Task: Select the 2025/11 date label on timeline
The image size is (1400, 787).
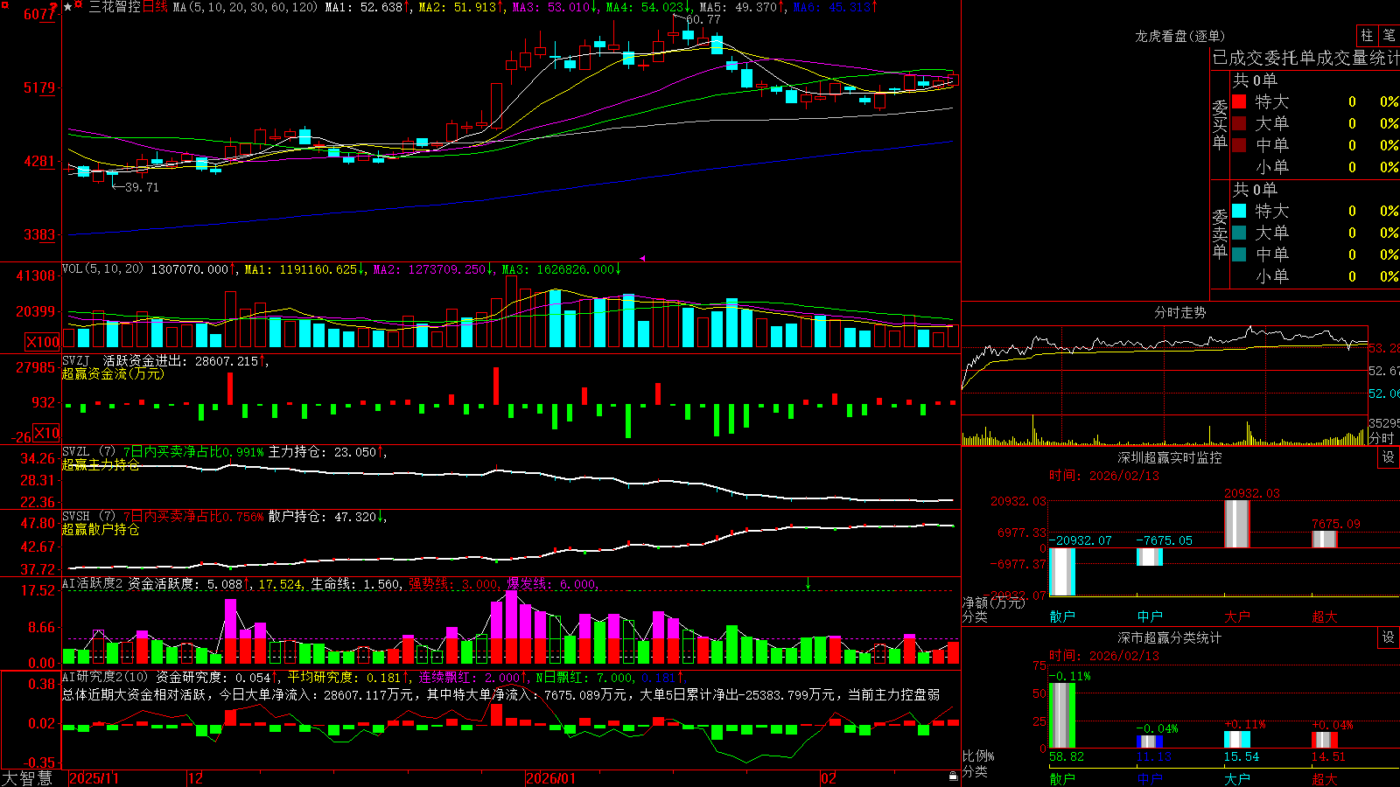Action: point(94,778)
